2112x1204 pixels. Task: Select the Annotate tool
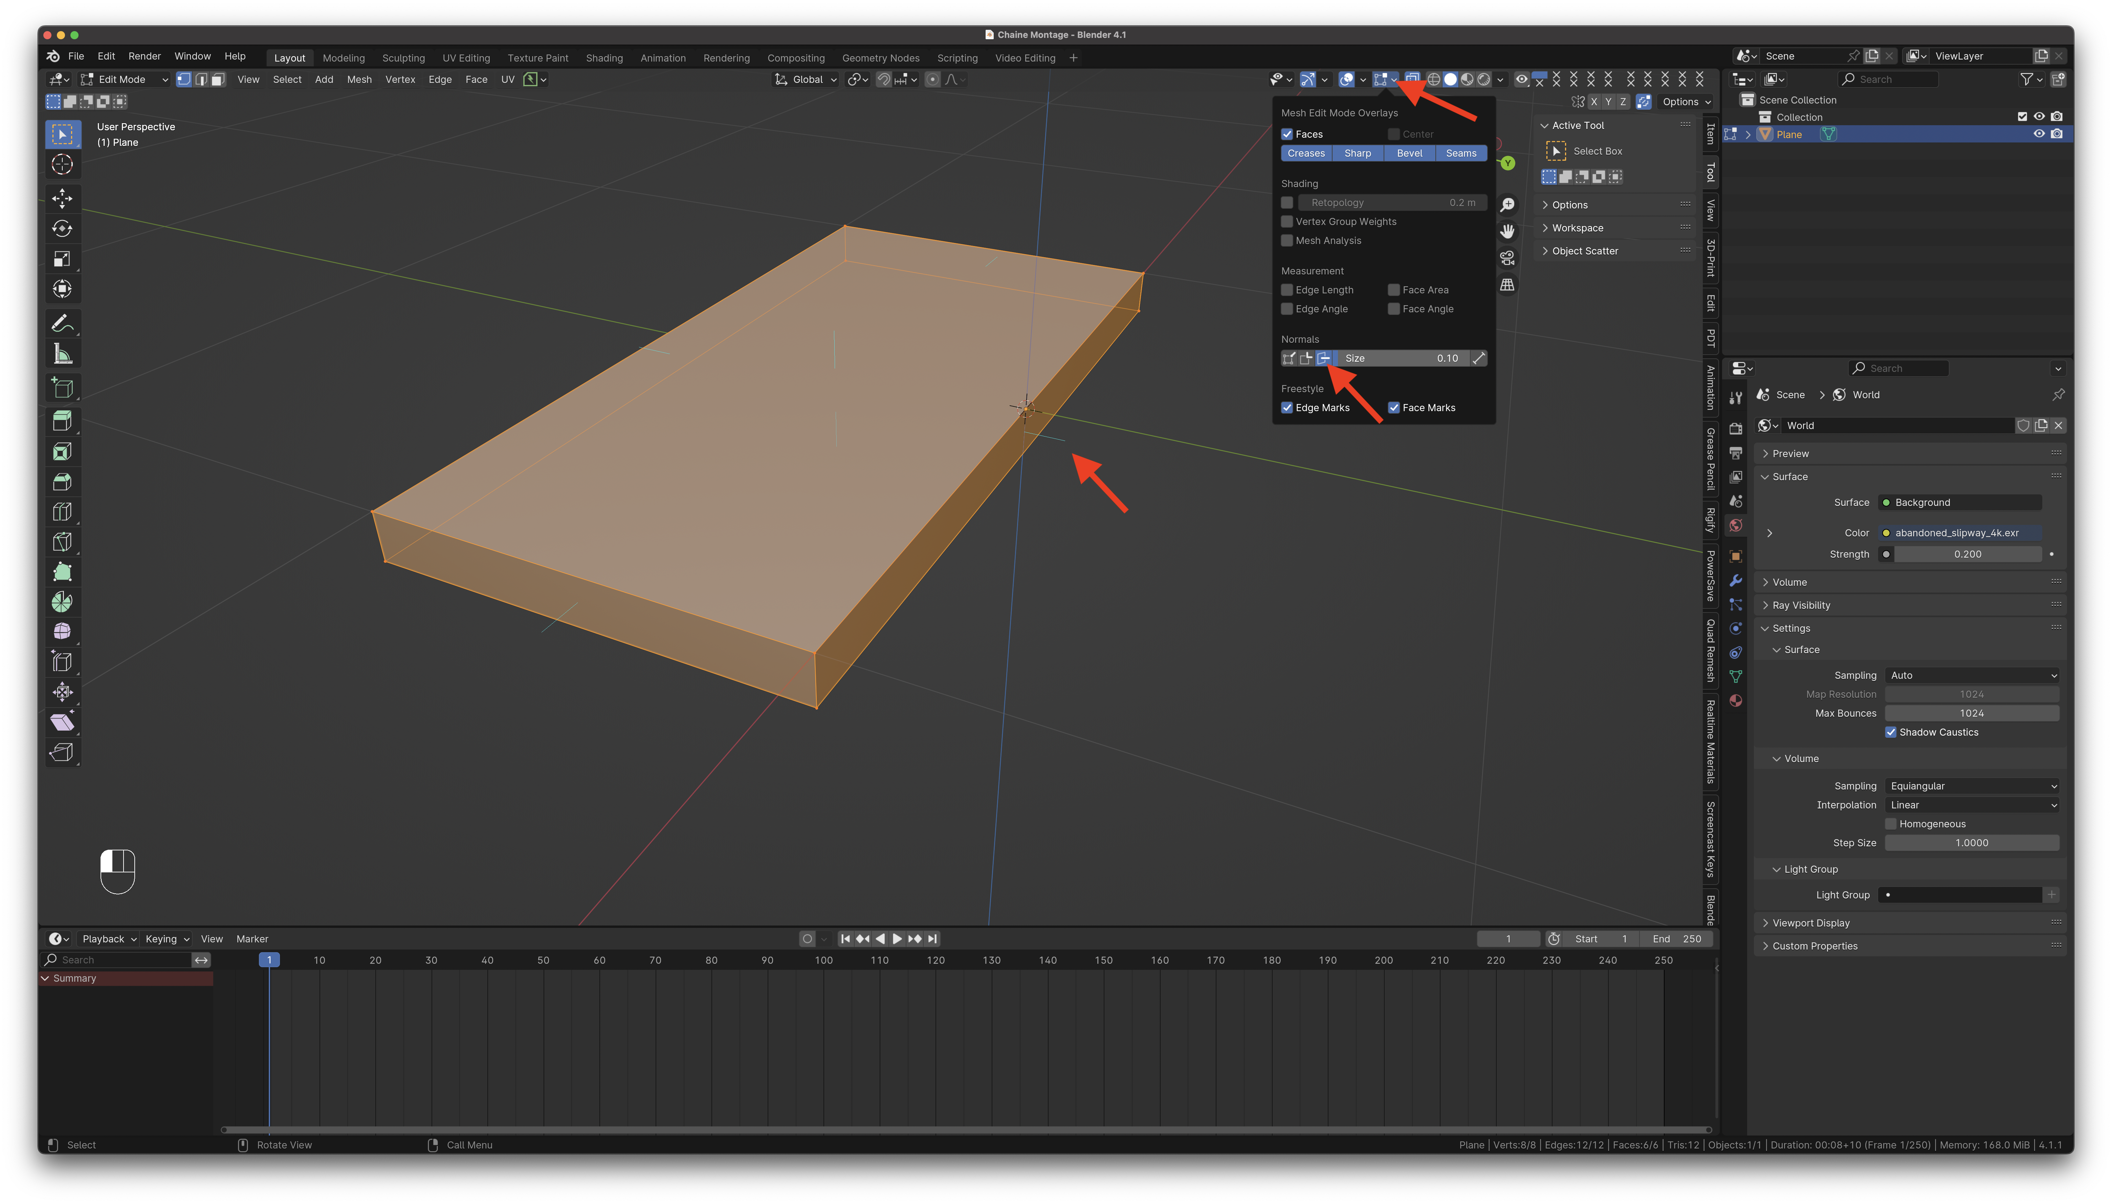62,323
